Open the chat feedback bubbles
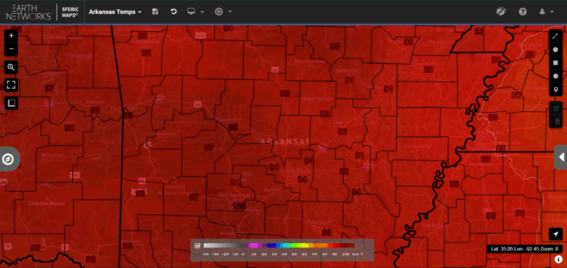 click(501, 12)
